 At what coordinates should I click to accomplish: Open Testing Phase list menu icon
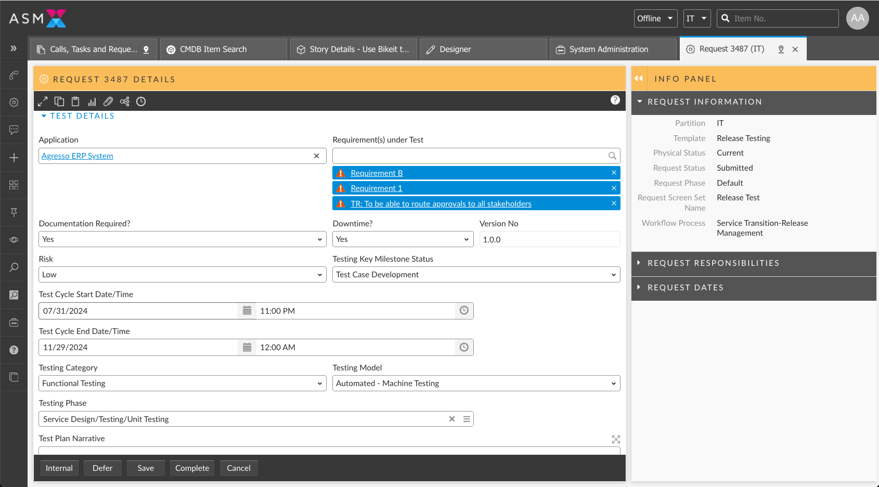coord(467,419)
